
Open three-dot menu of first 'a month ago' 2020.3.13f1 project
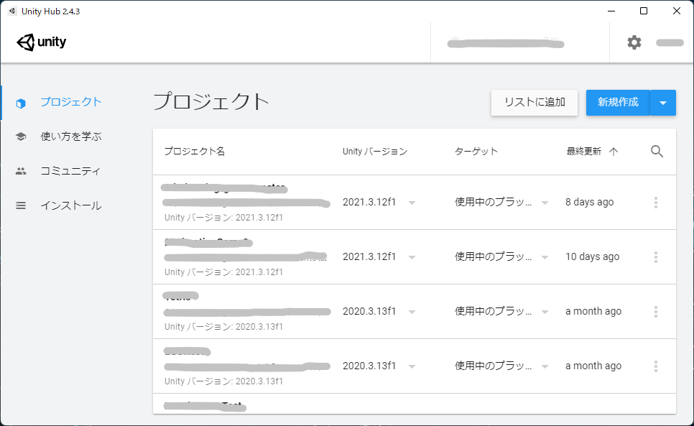(x=655, y=312)
